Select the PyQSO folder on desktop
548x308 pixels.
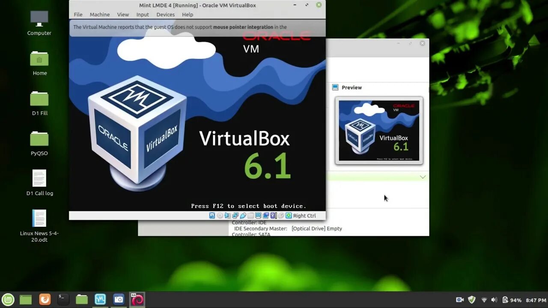coord(39,143)
